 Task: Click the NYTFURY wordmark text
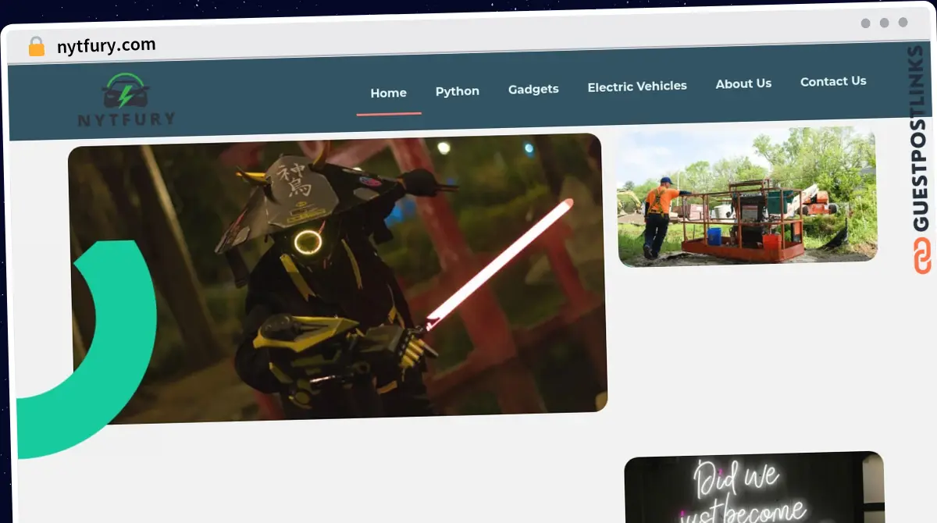(126, 119)
